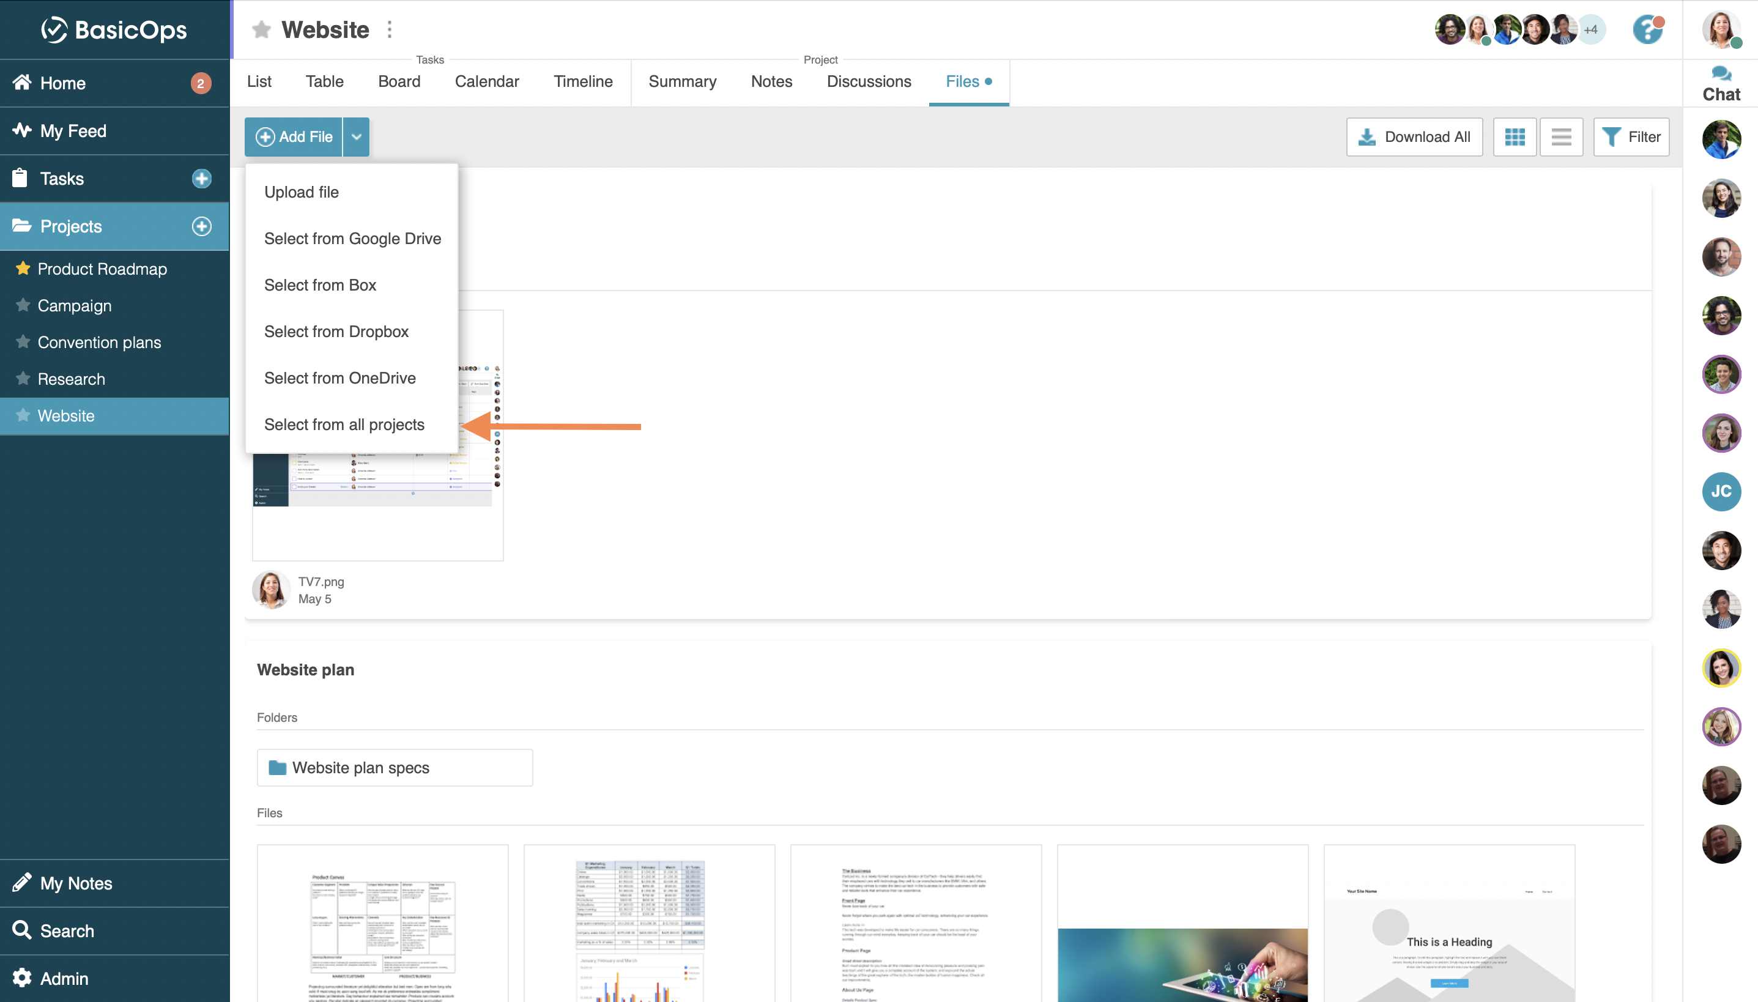
Task: Open the business text document thumbnail
Action: tap(916, 924)
